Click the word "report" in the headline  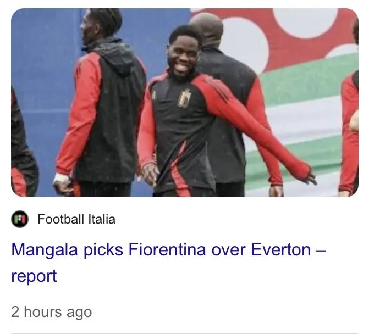[x=34, y=276]
